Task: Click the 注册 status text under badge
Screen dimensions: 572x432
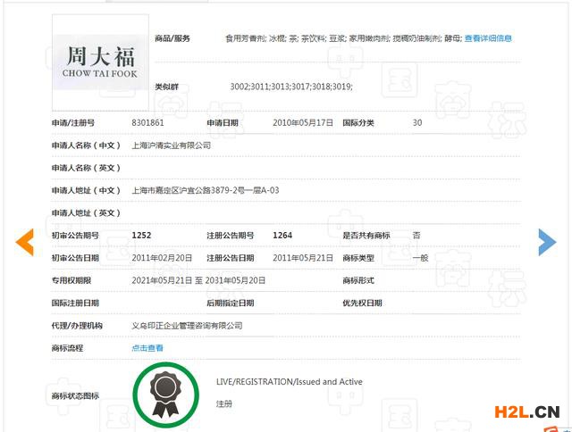Action: tap(224, 404)
